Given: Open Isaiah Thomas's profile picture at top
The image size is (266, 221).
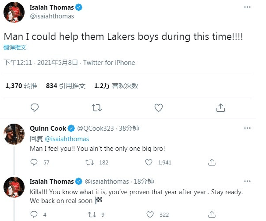Looking at the screenshot, I should point(14,12).
